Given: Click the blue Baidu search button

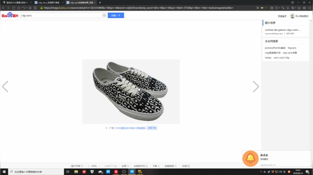Looking at the screenshot, I should [x=116, y=15].
